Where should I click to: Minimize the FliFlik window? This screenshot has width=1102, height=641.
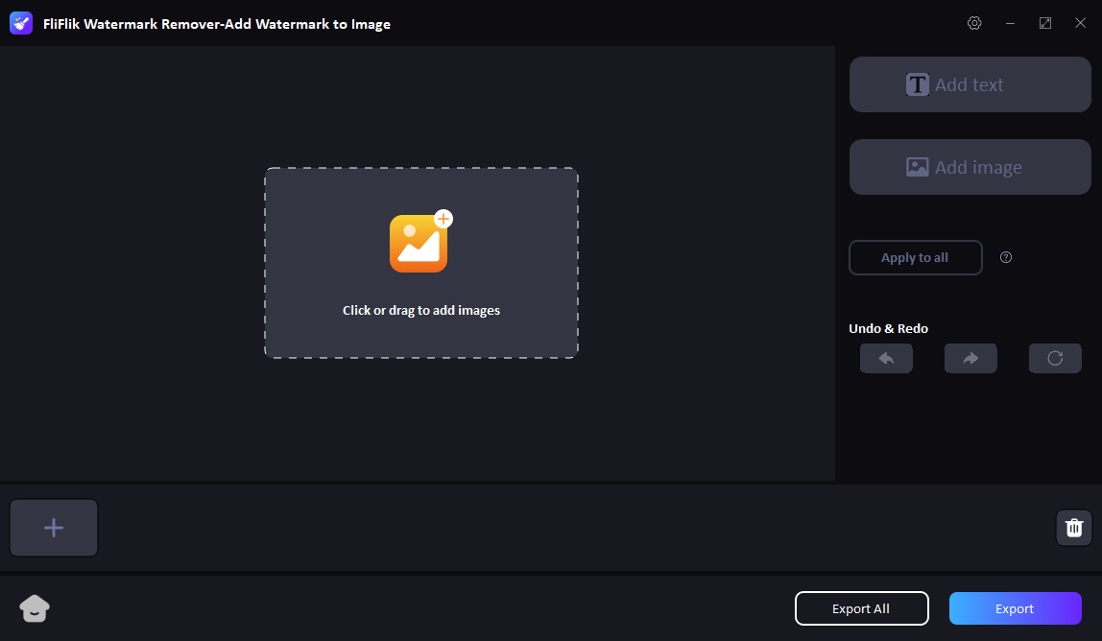tap(1009, 22)
